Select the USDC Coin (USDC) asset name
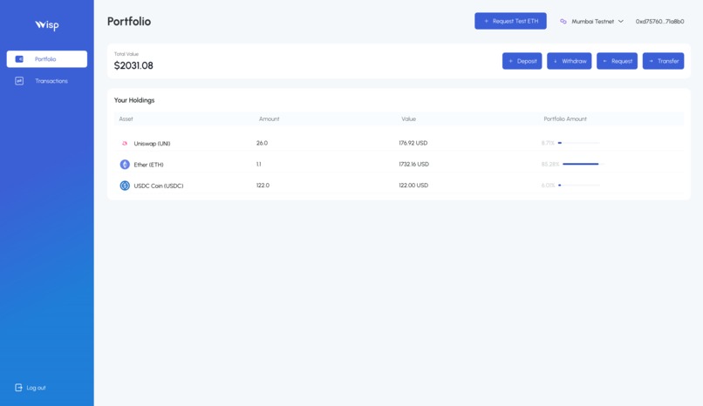This screenshot has height=406, width=703. [158, 186]
